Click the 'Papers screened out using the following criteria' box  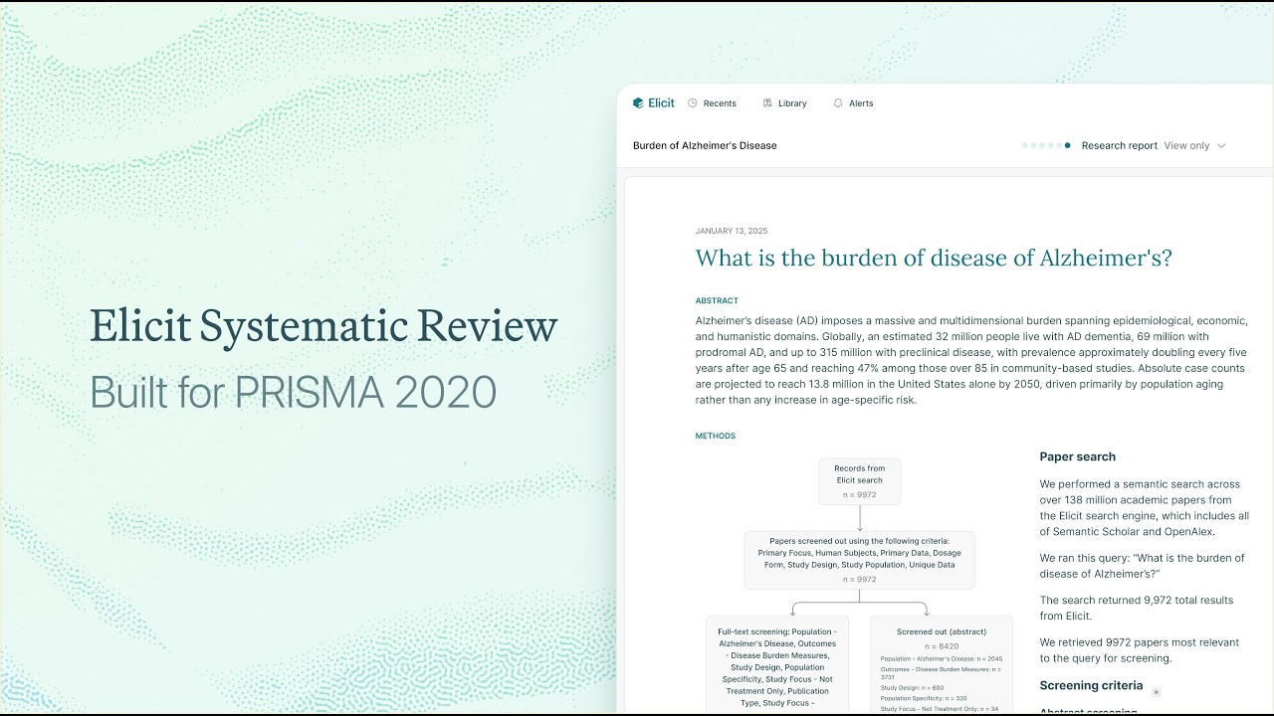click(860, 560)
